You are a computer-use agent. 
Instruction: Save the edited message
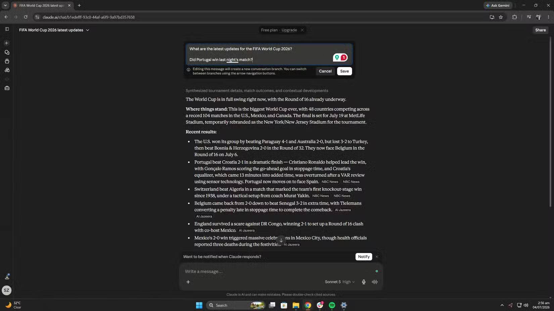click(344, 71)
